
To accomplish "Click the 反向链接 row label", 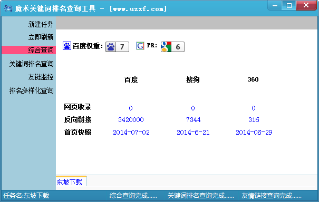I will pos(78,119).
